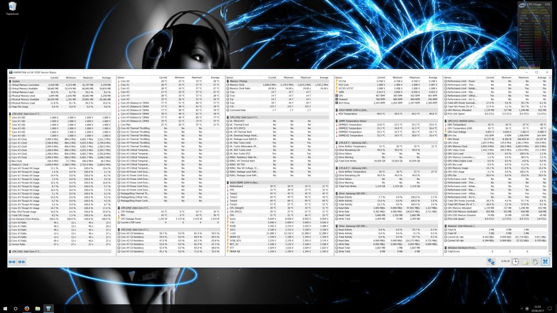Select the GPU Core Voltage row

point(495,132)
